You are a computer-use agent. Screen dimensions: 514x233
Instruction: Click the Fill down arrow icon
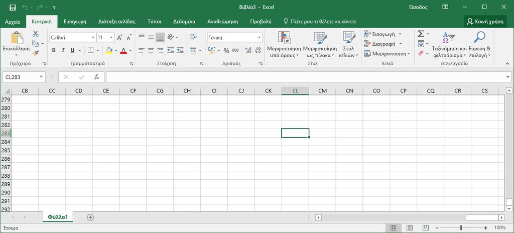(x=421, y=44)
